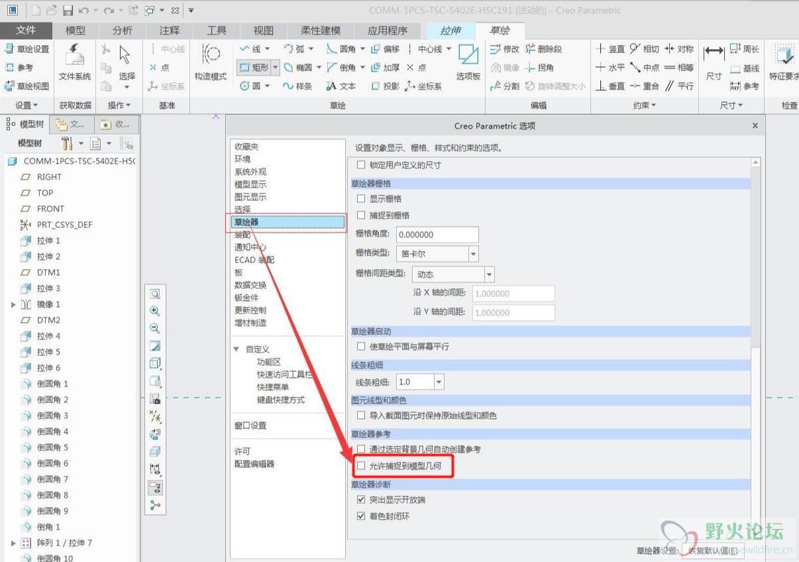Click Zoom Out in graphics toolbar
Screen dimensions: 799x562
tap(155, 328)
